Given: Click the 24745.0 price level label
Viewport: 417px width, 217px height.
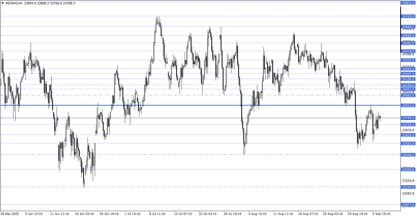Looking at the screenshot, I should 408,17.
